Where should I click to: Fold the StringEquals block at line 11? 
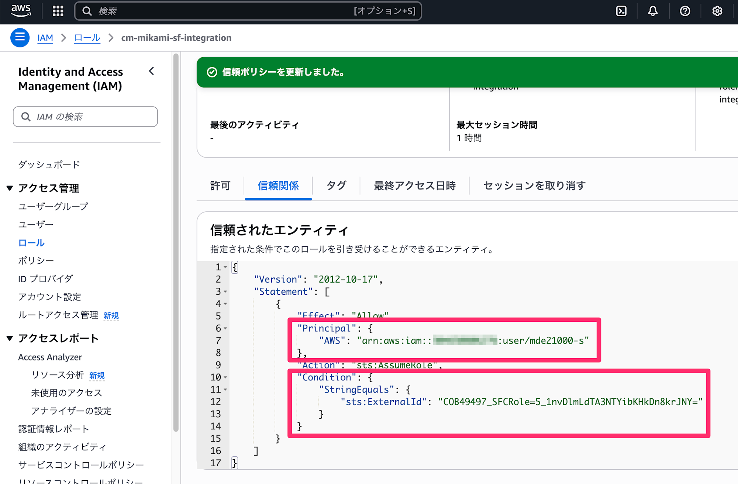point(225,390)
